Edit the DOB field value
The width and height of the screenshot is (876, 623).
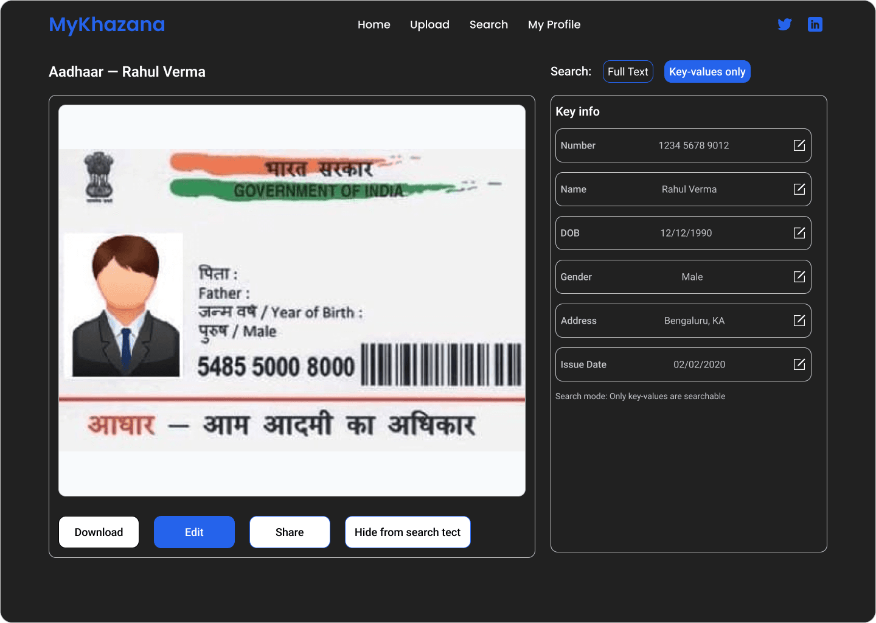coord(799,233)
